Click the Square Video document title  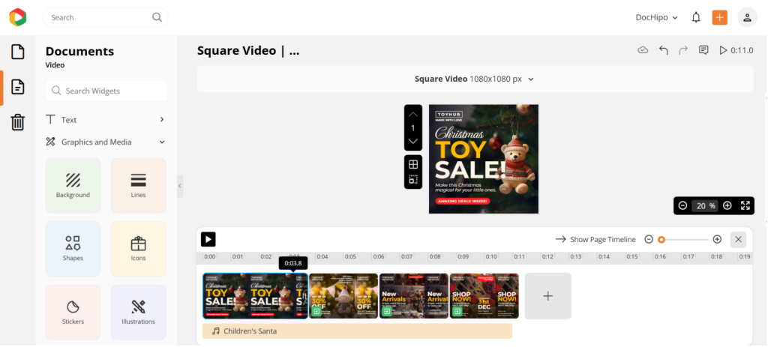[248, 51]
